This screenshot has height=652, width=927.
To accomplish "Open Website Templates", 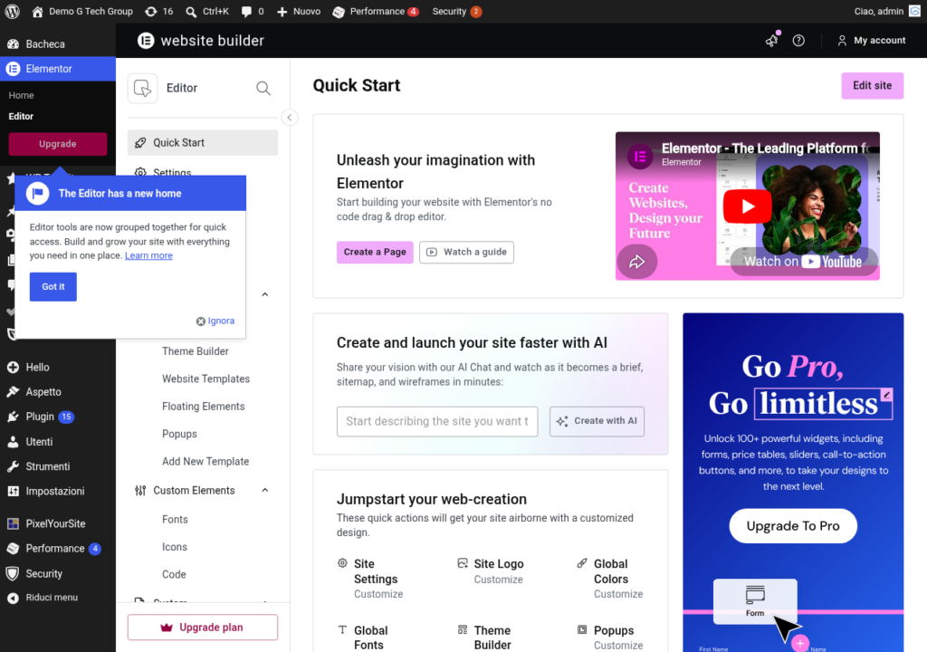I will tap(205, 379).
